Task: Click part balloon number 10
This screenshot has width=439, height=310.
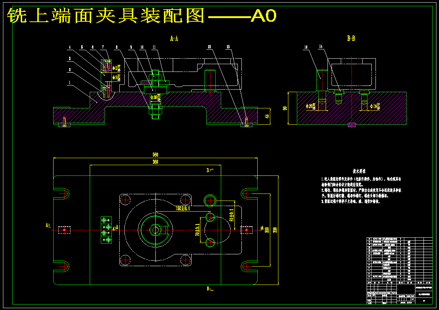Action: tap(142, 48)
